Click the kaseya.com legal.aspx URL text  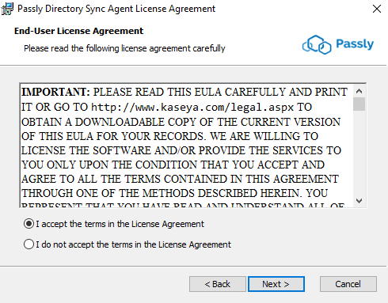[192, 108]
